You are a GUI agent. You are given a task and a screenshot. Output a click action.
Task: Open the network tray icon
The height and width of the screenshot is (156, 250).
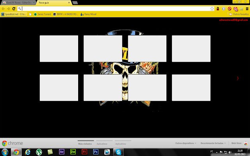pos(225,152)
